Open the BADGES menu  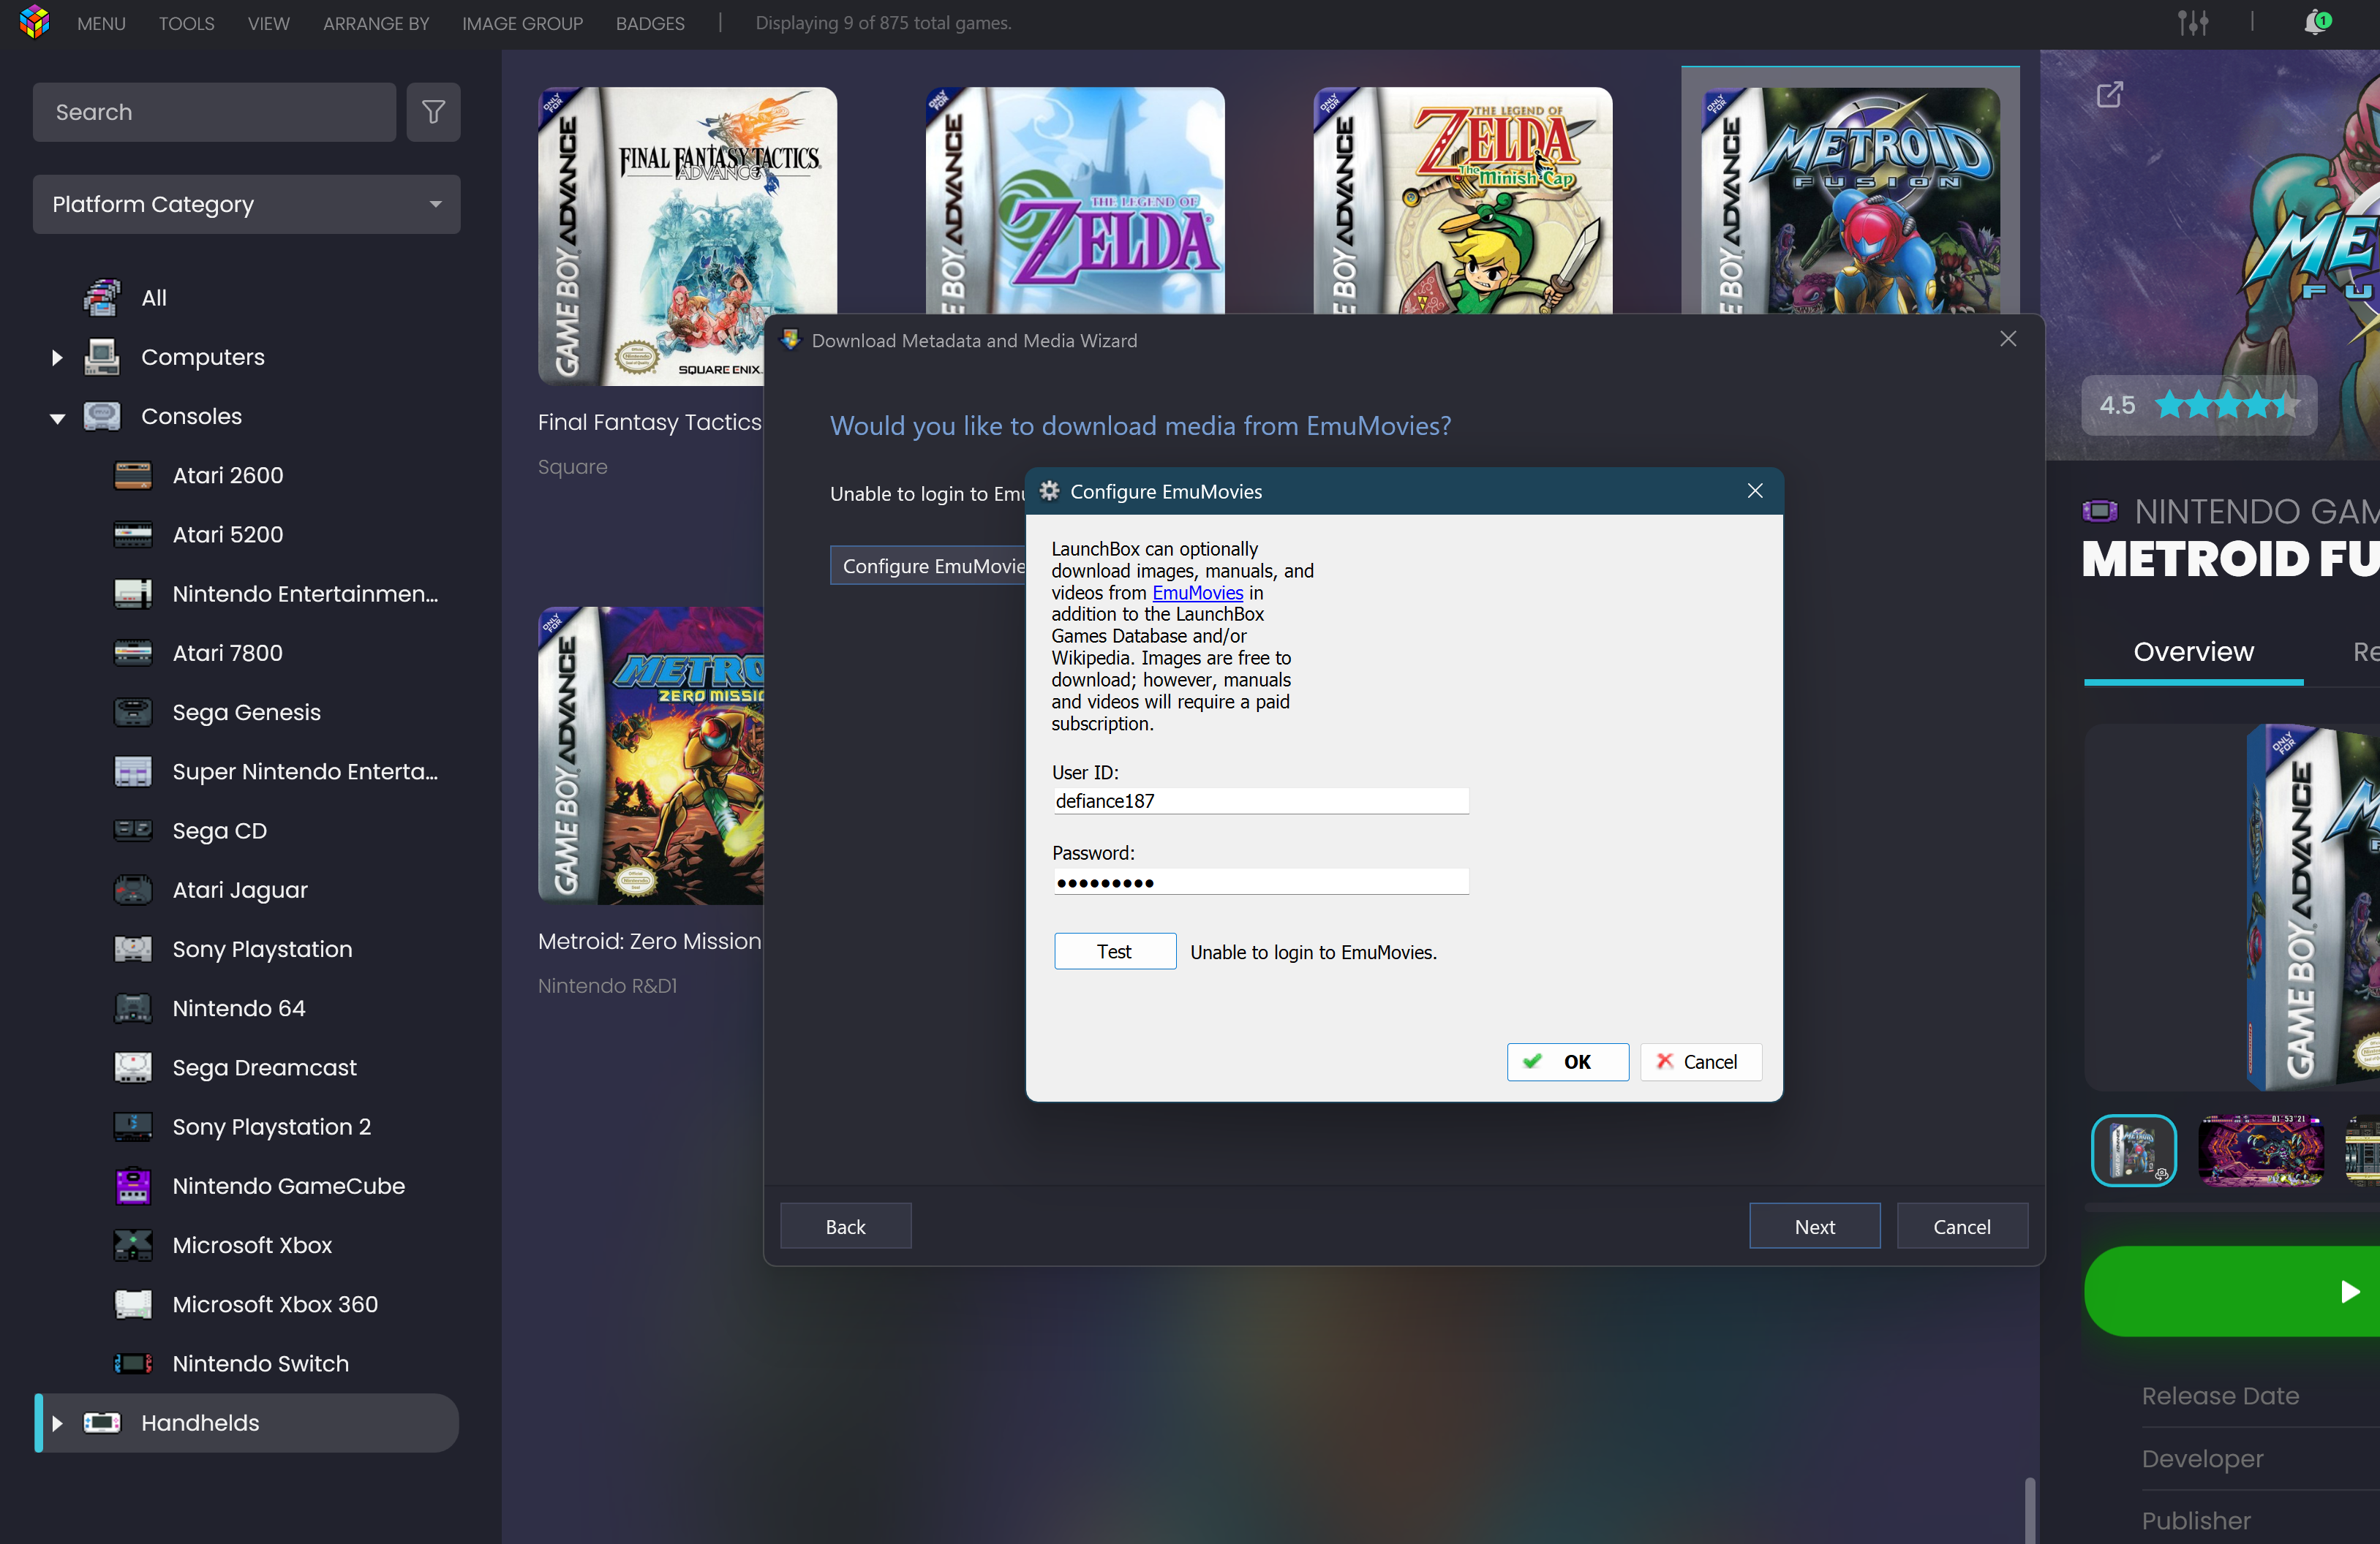(650, 23)
